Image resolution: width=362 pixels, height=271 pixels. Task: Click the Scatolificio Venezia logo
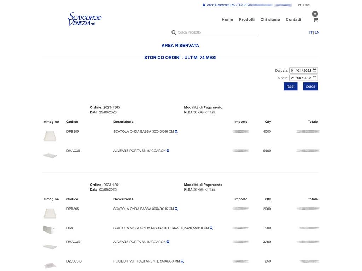(85, 19)
